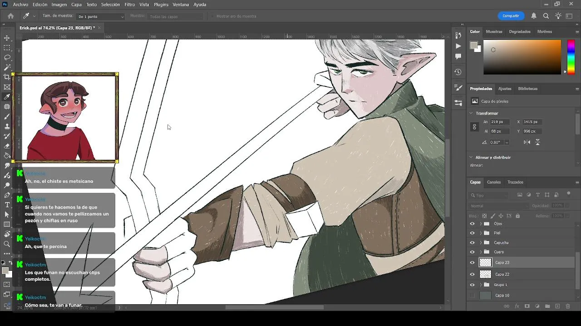Collapse the Alinear y distribuir section
Viewport: 581px width, 326px height.
471,158
